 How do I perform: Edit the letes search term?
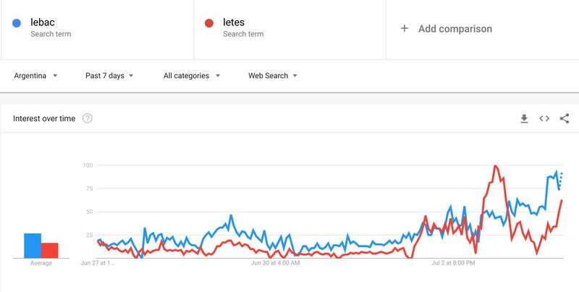tap(235, 23)
